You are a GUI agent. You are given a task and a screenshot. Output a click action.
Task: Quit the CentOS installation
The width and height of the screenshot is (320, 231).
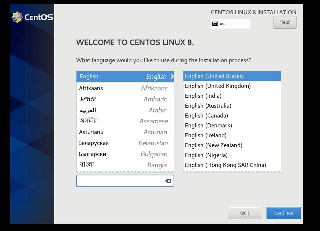(245, 213)
